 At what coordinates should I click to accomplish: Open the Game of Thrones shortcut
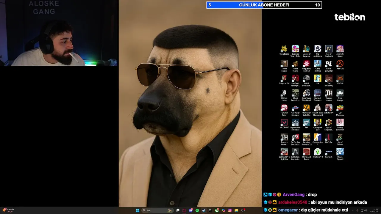point(318,95)
